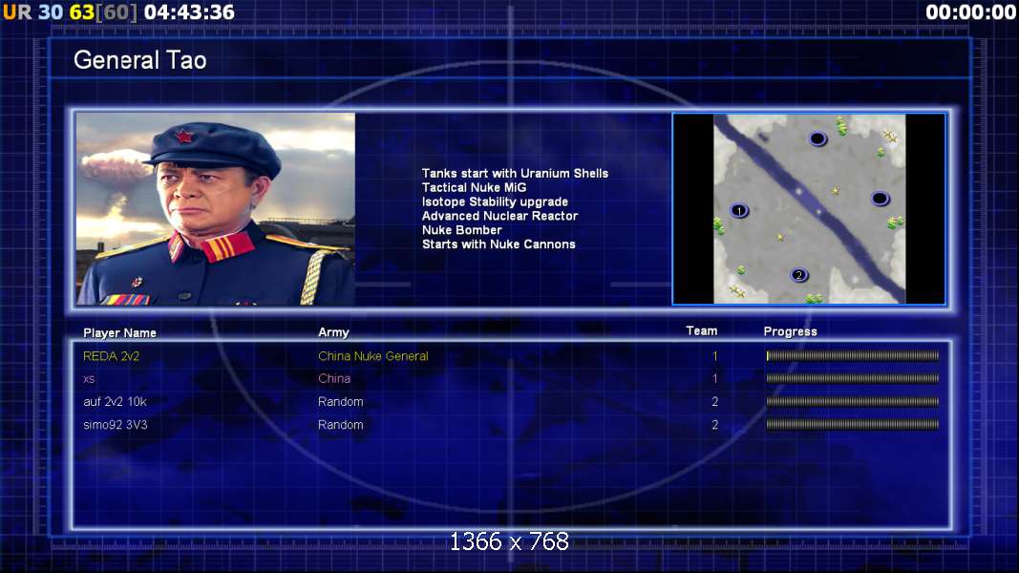Select 'Advanced Nuclear Reactor' text
Image resolution: width=1019 pixels, height=573 pixels.
click(x=499, y=216)
